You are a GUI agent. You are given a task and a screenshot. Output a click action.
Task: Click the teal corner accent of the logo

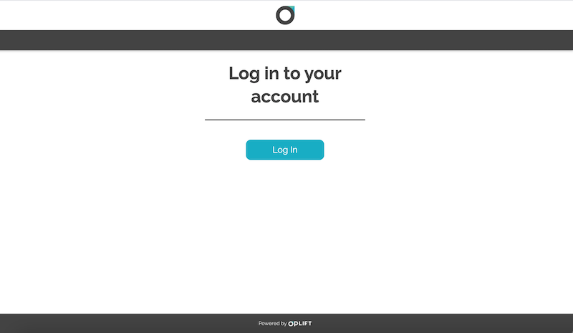pyautogui.click(x=292, y=8)
